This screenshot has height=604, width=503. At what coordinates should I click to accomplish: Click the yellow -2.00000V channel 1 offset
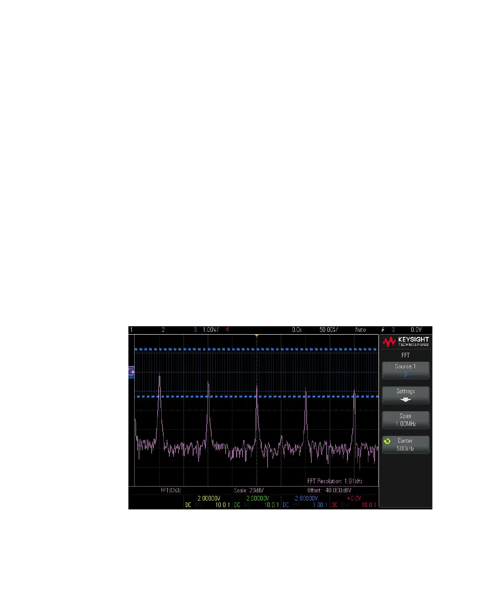(x=208, y=498)
